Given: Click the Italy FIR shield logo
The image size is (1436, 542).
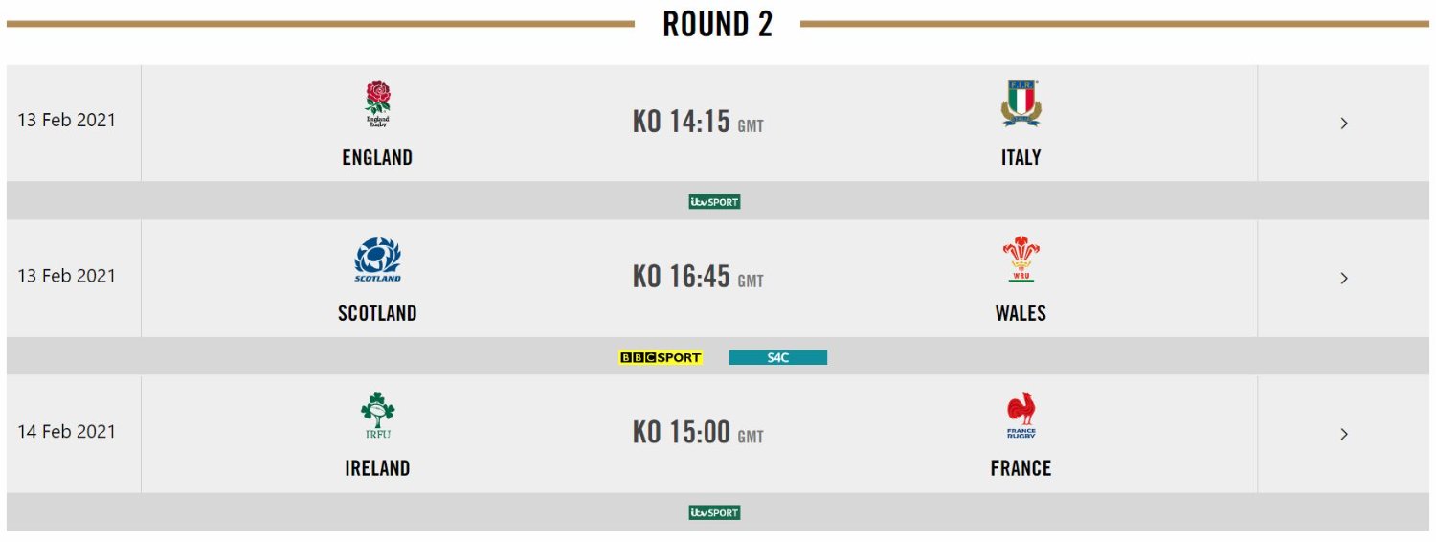Looking at the screenshot, I should point(1021,103).
